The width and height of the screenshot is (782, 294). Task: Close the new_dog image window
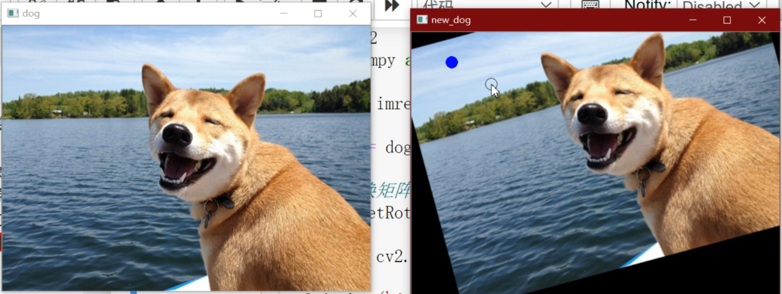[762, 20]
